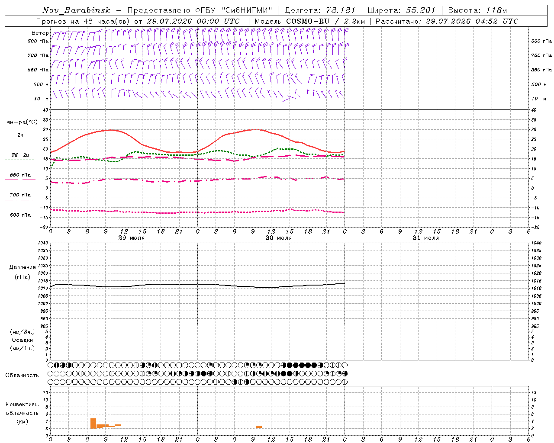554x443 pixels.
Task: Click the small orange bar on 30 июля
Action: [259, 427]
